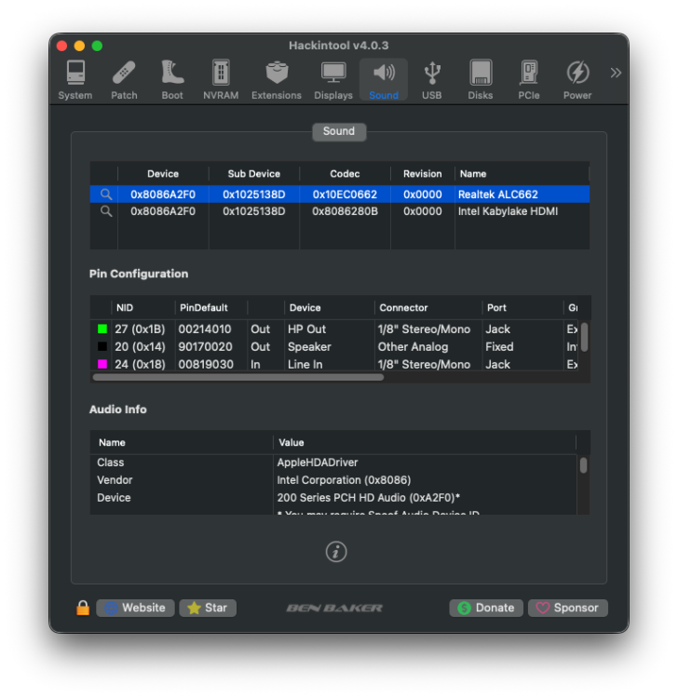
Task: Open the USB section
Action: click(x=431, y=80)
